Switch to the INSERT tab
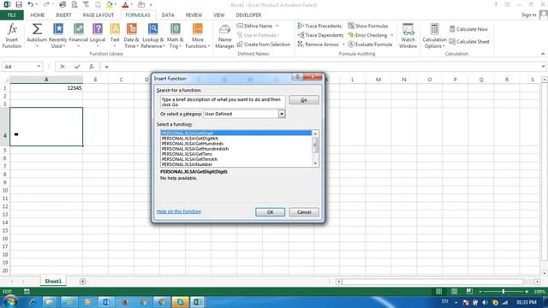Screen dimensions: 548x308 pyautogui.click(x=63, y=15)
